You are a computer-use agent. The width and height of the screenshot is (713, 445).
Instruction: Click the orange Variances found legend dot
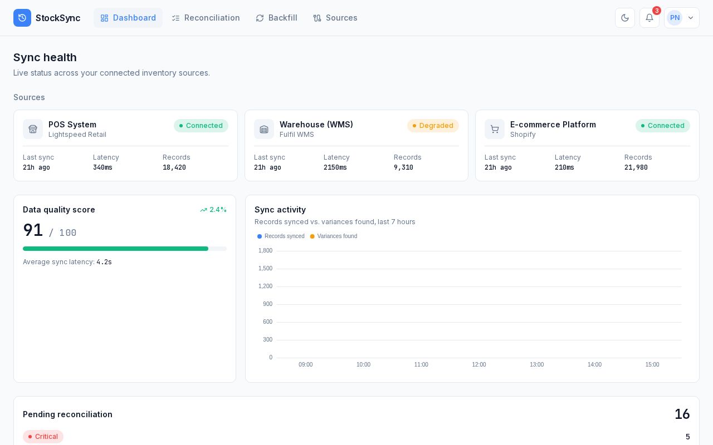(312, 236)
